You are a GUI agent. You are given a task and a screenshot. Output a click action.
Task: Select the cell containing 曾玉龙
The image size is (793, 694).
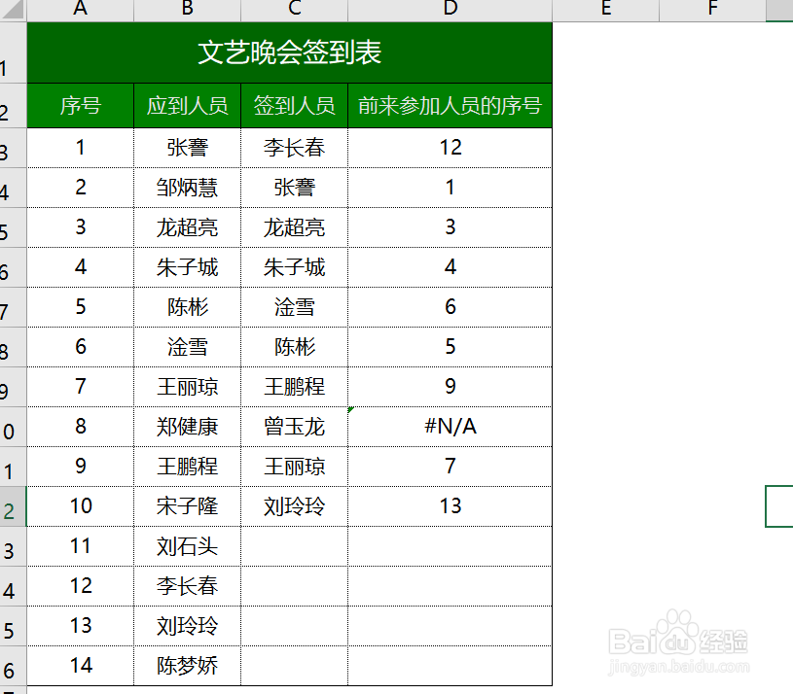pos(293,427)
